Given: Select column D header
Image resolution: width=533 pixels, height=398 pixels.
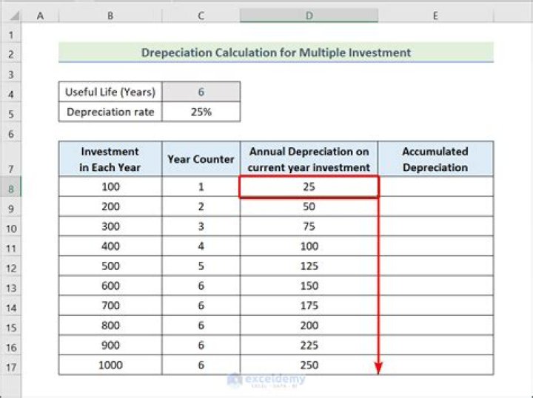Looking at the screenshot, I should tap(309, 16).
